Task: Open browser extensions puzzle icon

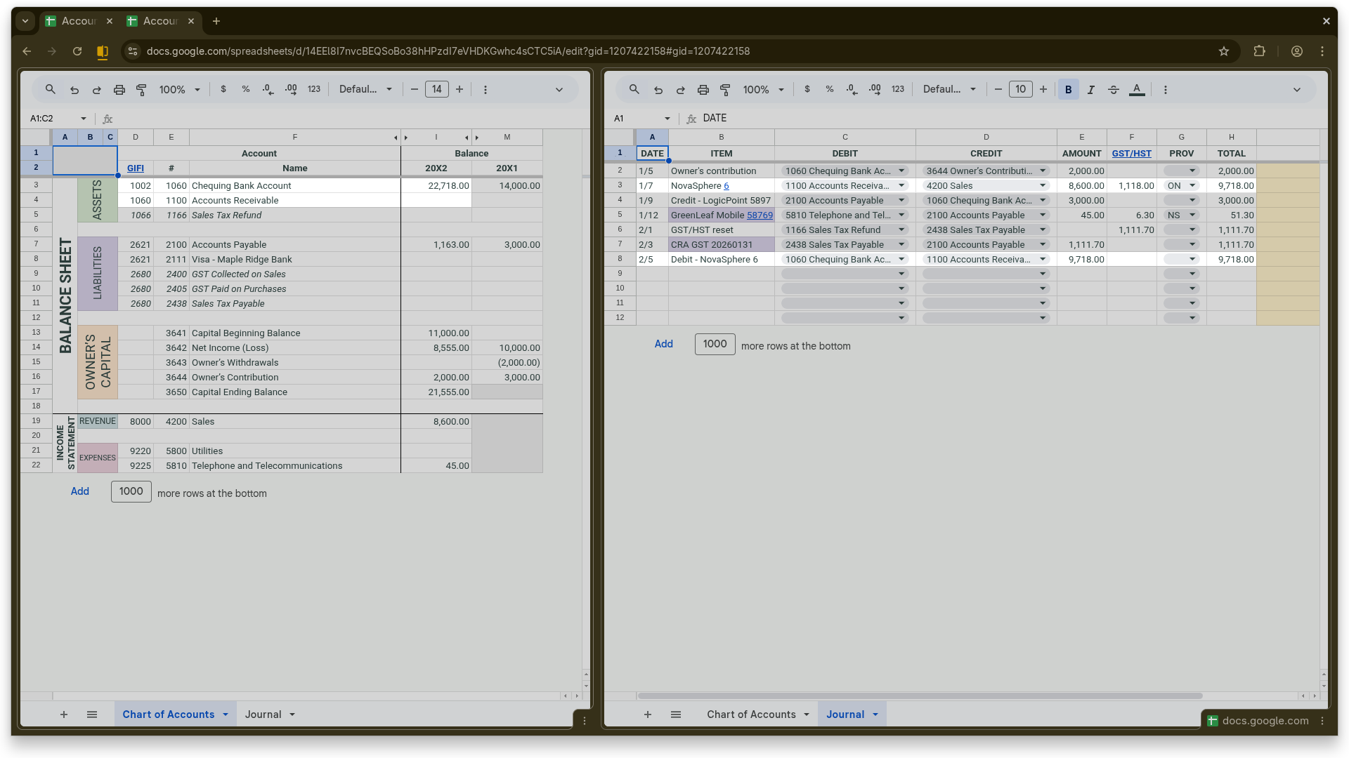Action: click(x=1259, y=51)
